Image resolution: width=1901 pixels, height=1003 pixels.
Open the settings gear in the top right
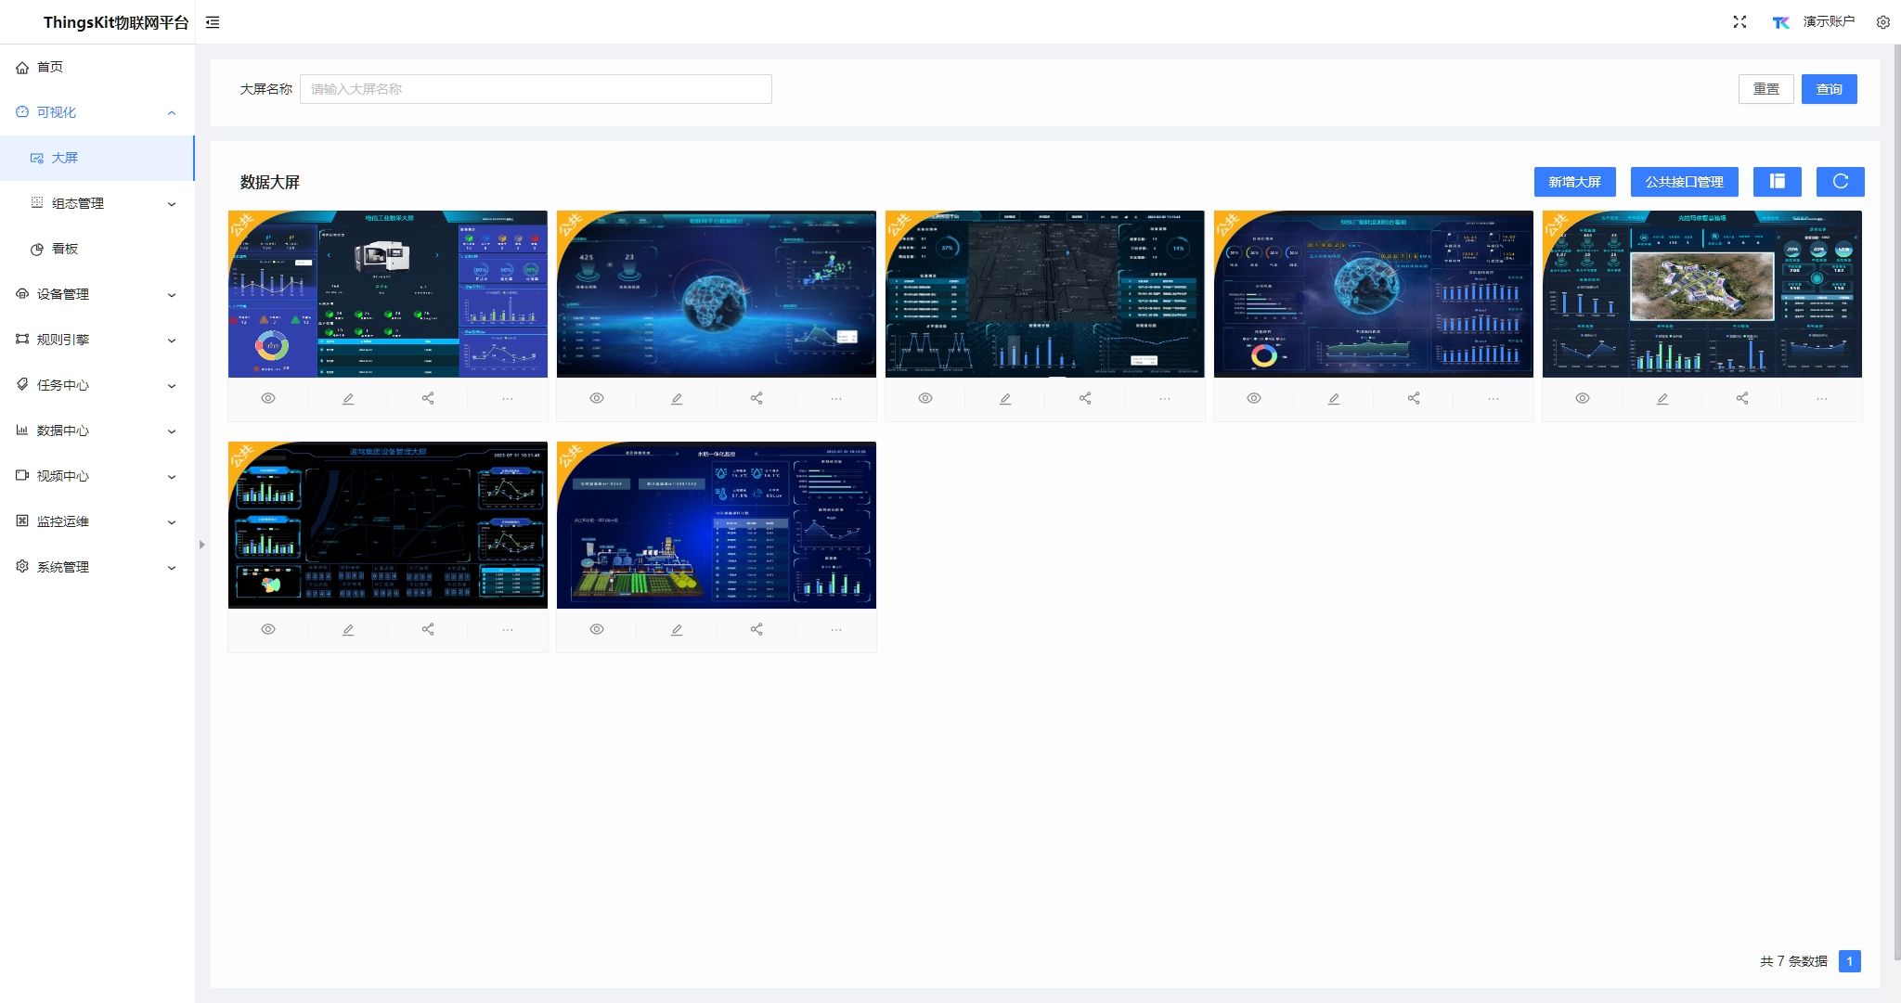tap(1882, 22)
